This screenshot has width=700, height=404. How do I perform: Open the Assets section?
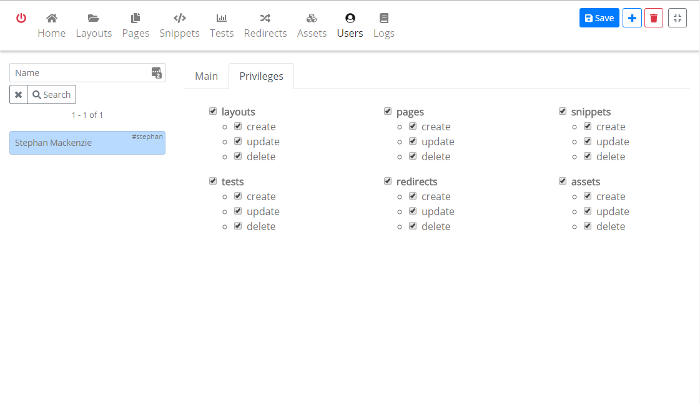(312, 26)
